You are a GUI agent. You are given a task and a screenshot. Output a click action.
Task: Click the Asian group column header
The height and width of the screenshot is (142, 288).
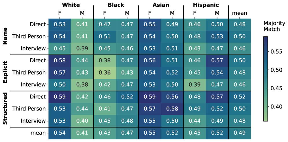[161, 5]
